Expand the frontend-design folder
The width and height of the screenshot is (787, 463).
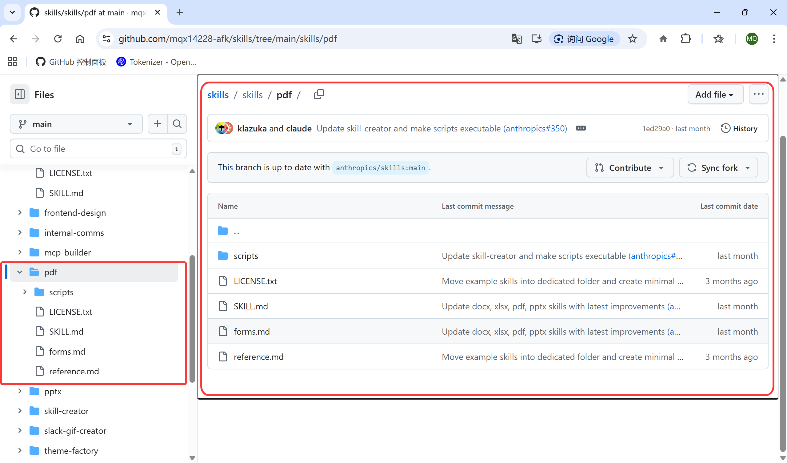pyautogui.click(x=20, y=213)
